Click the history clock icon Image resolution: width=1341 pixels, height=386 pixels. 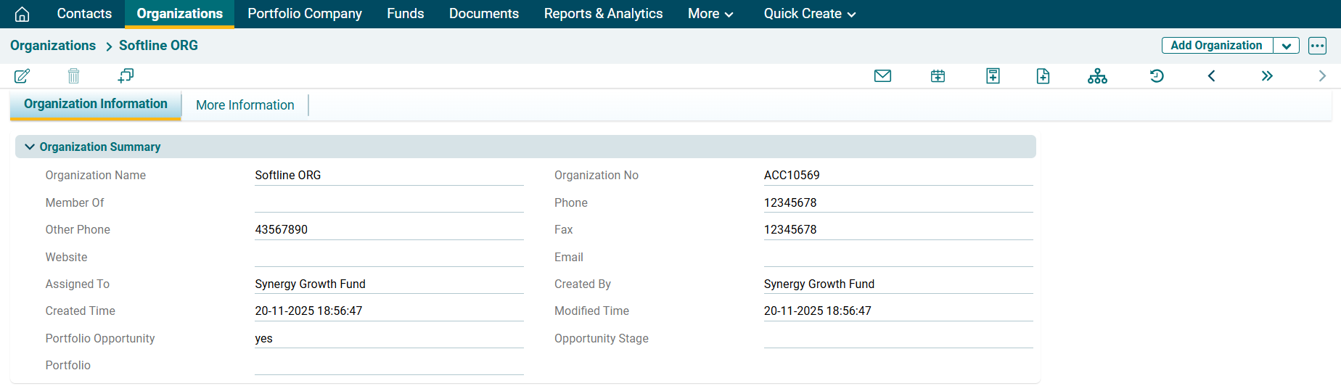pyautogui.click(x=1157, y=76)
